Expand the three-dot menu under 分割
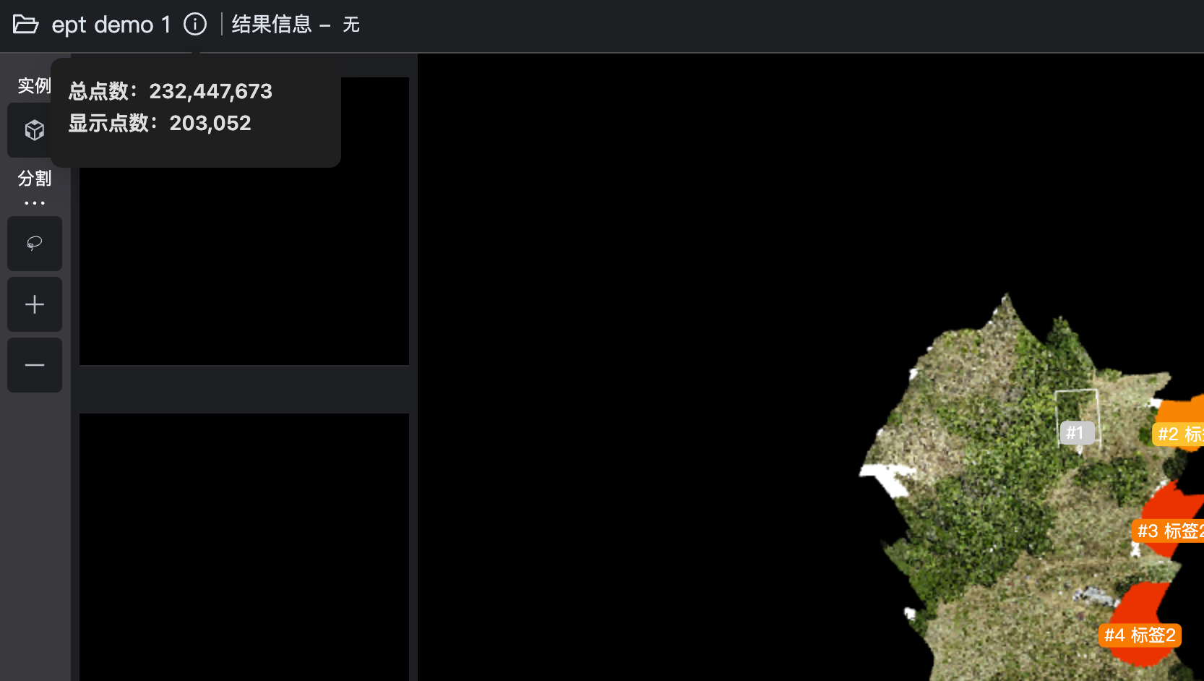The height and width of the screenshot is (681, 1204). 34,203
